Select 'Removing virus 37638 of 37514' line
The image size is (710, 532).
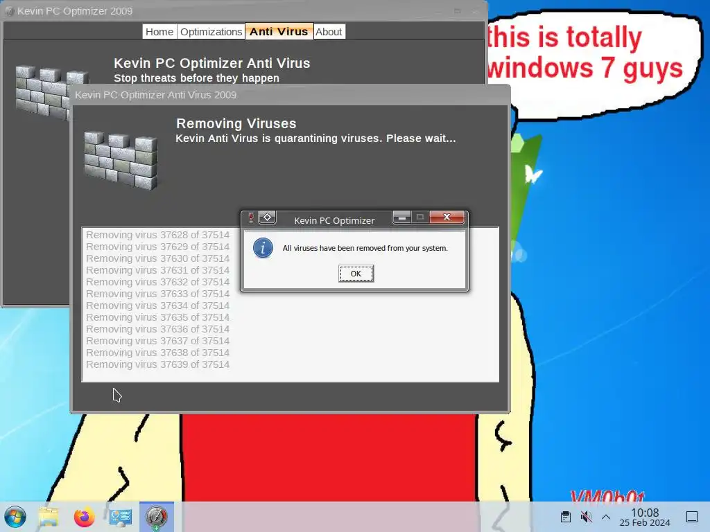[x=157, y=353]
